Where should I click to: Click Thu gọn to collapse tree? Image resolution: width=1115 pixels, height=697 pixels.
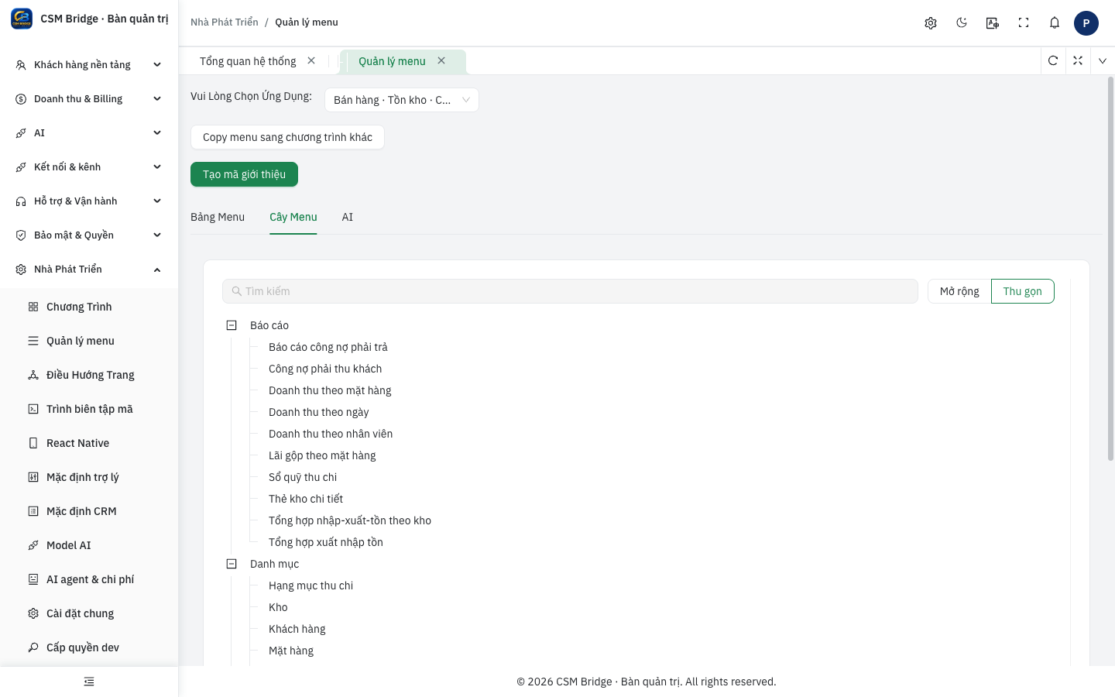[x=1023, y=291]
